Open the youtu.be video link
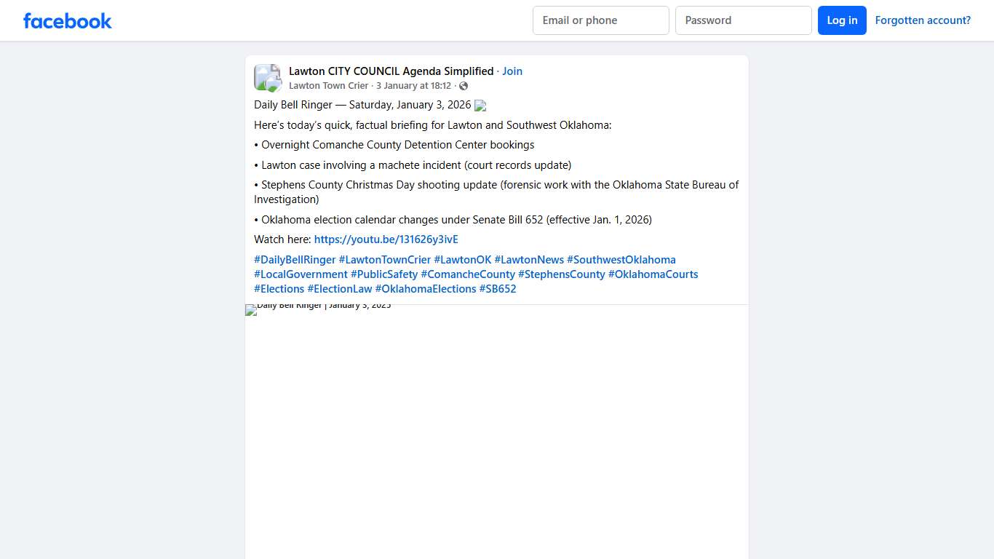The height and width of the screenshot is (559, 994). [386, 239]
